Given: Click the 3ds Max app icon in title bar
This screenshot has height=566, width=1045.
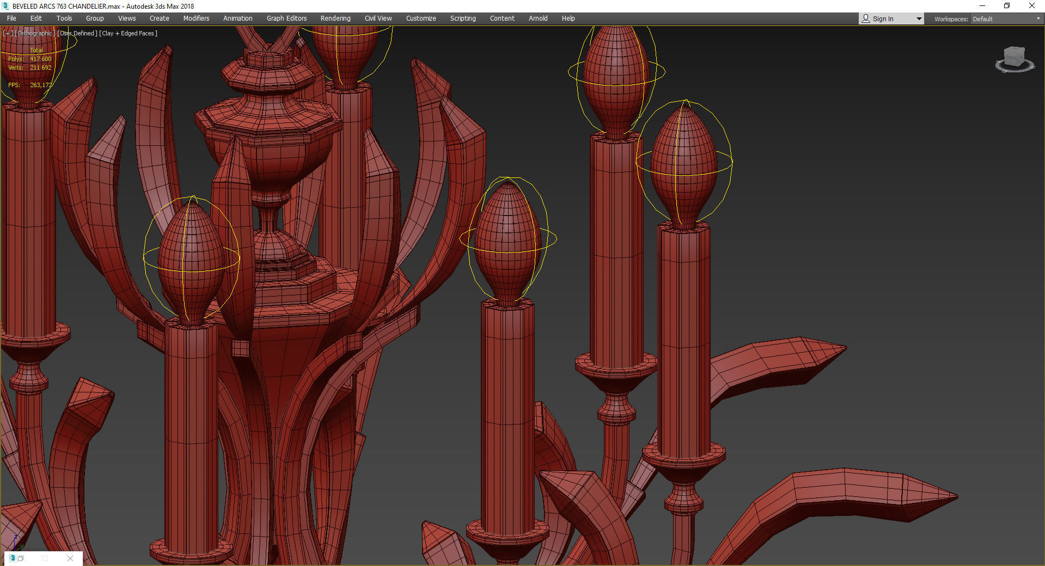Looking at the screenshot, I should click(5, 6).
